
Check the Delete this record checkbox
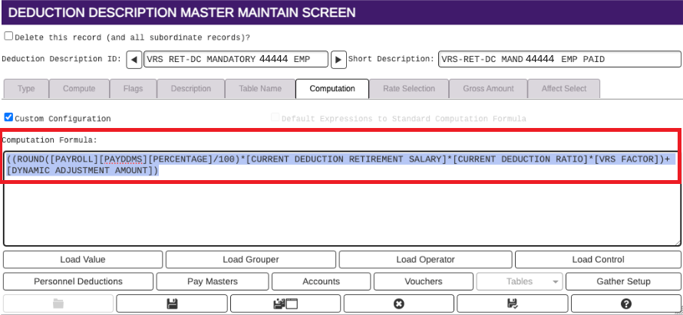click(x=8, y=36)
